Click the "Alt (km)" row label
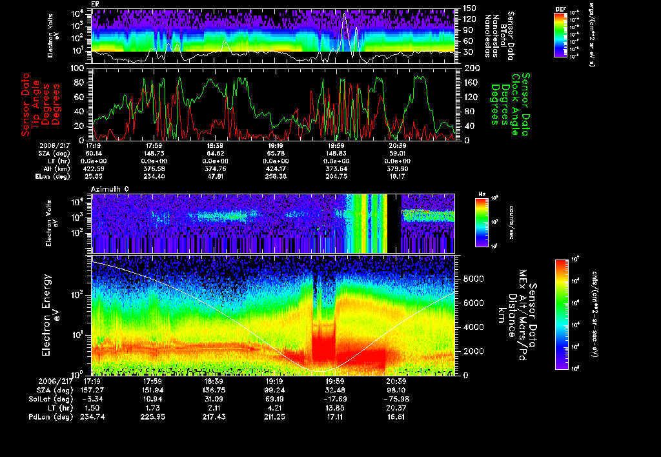 [57, 168]
